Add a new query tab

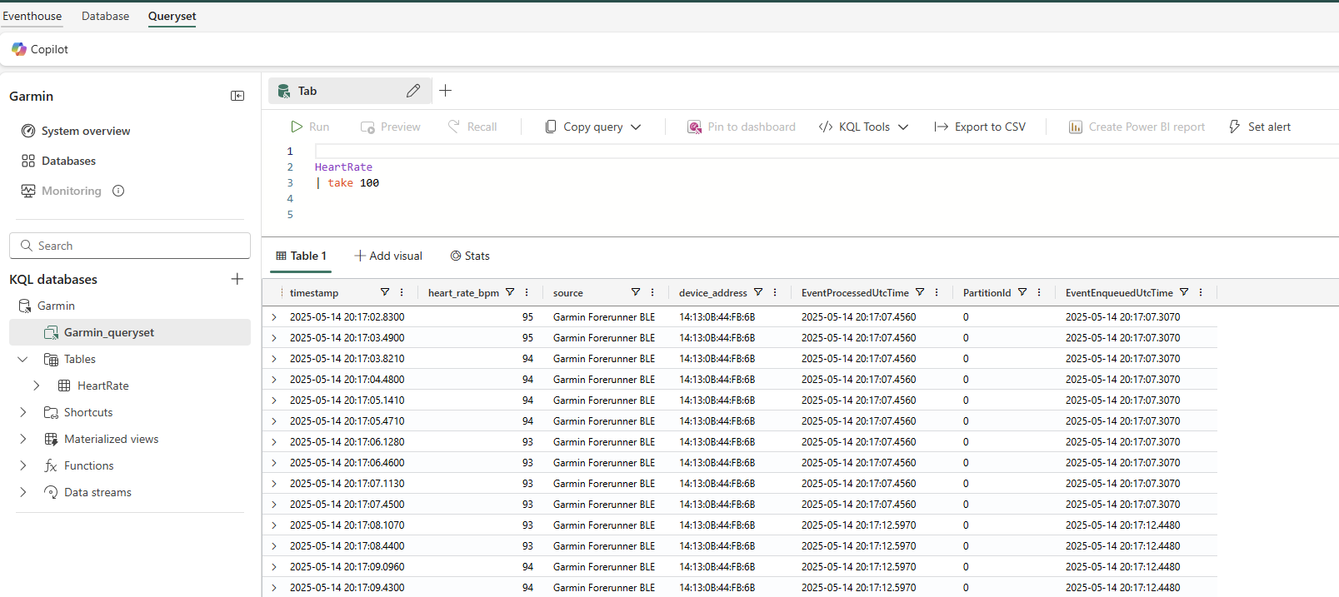point(446,91)
